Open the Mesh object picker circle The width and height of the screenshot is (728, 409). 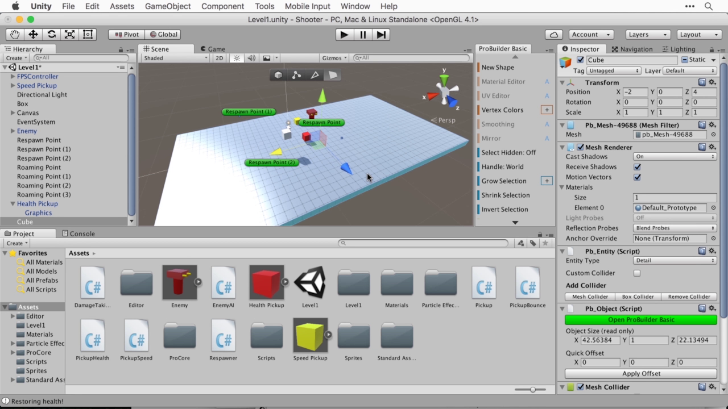[713, 135]
